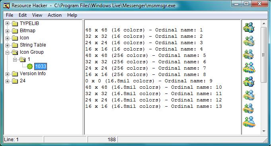
Task: Click line '16 x 16 (256 colors)' Ordinal 8
Action: pos(146,75)
